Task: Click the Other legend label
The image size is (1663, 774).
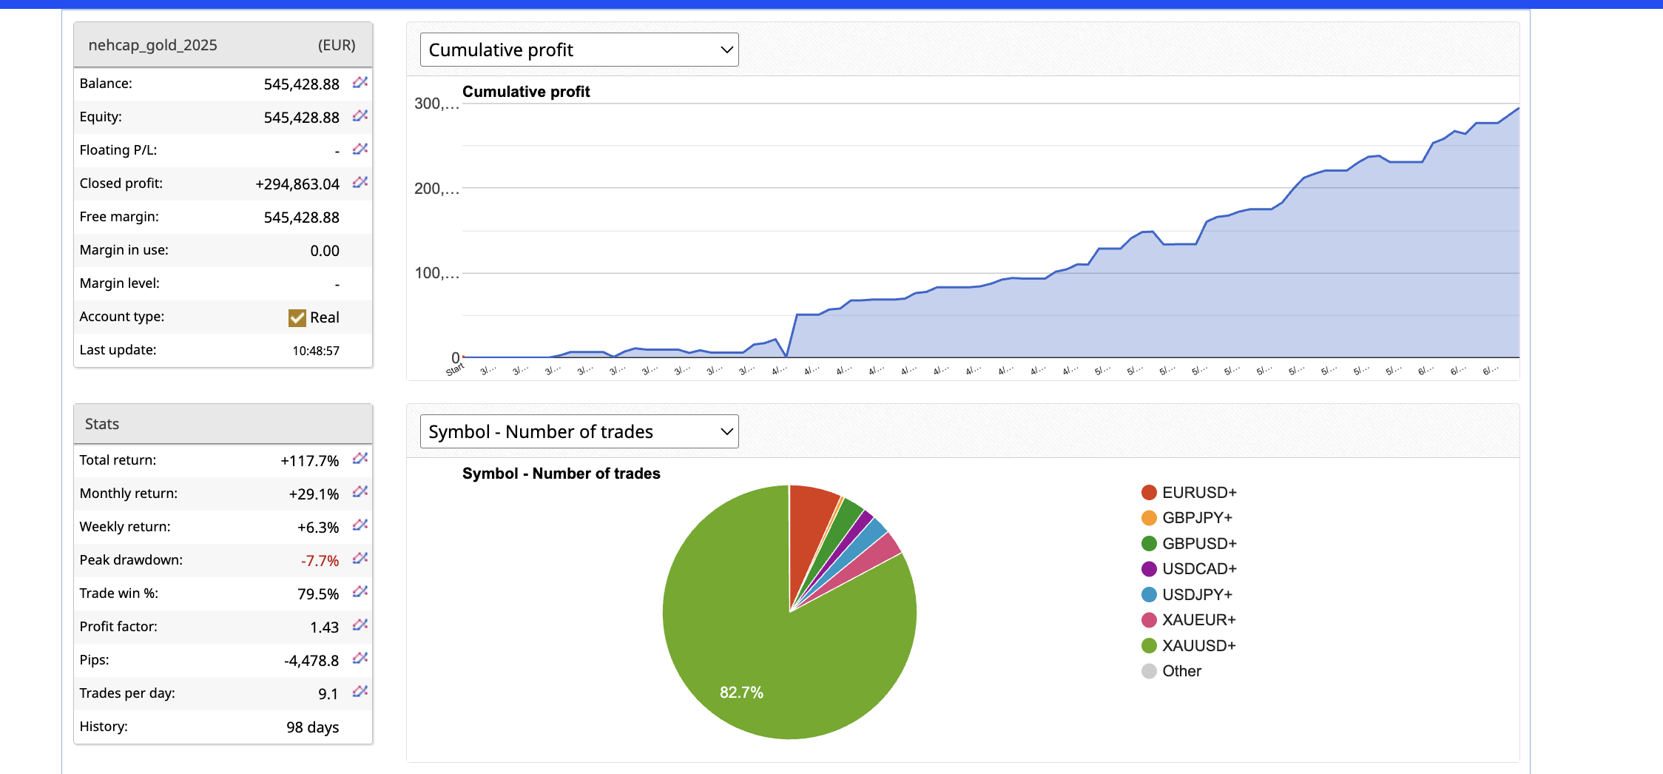Action: pos(1181,671)
